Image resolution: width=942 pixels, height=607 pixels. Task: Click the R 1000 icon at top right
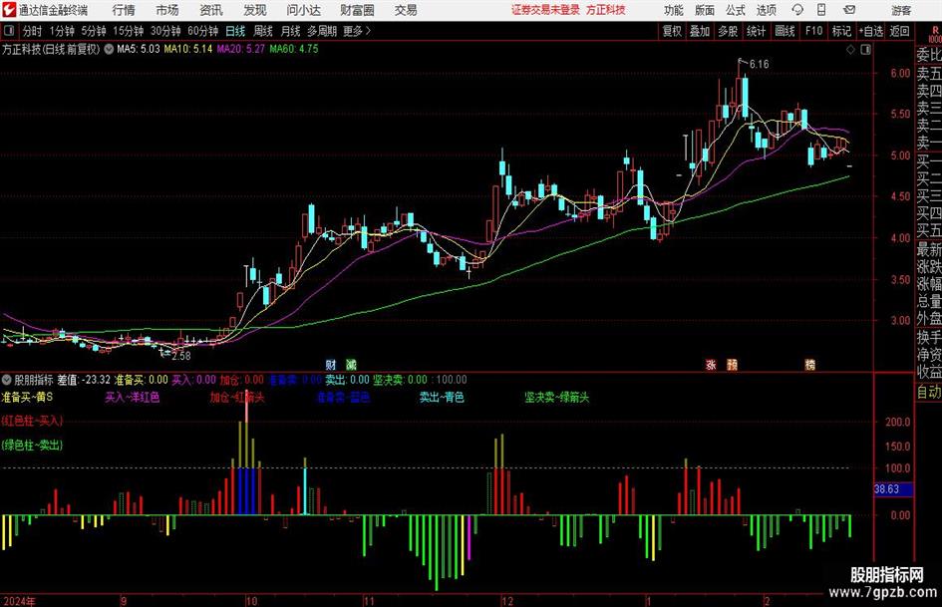click(935, 34)
